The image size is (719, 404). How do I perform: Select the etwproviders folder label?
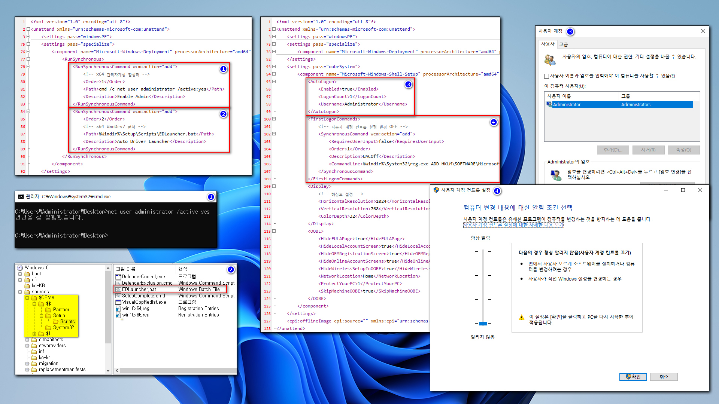pos(52,346)
